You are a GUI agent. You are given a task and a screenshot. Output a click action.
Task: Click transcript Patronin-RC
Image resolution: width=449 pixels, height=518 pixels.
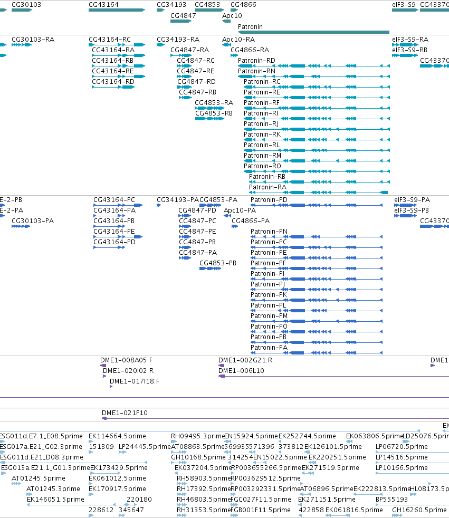pyautogui.click(x=262, y=82)
